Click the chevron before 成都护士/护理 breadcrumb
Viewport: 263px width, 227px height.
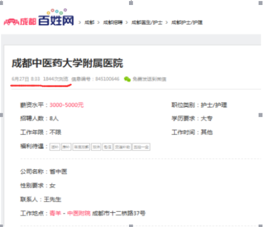click(x=167, y=22)
